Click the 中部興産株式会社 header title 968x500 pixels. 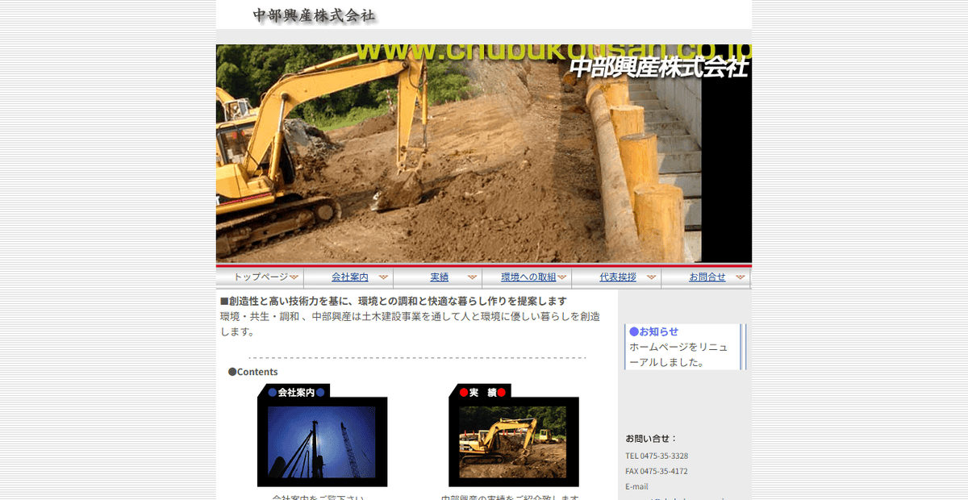[315, 15]
